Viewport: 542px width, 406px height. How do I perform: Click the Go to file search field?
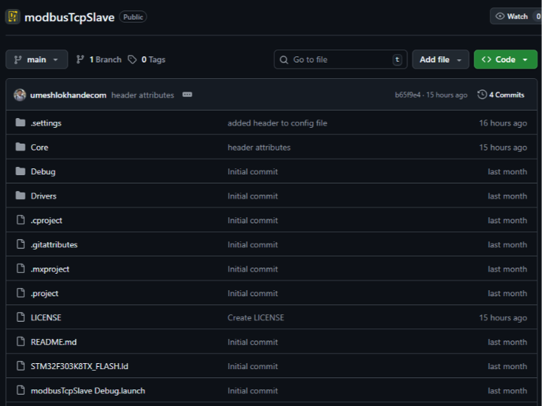(x=340, y=59)
